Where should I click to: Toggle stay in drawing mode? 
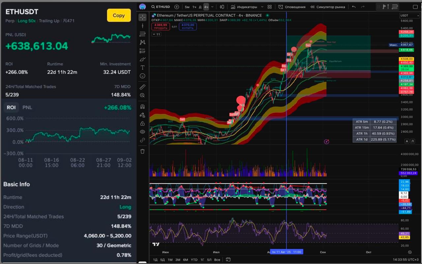(x=142, y=115)
